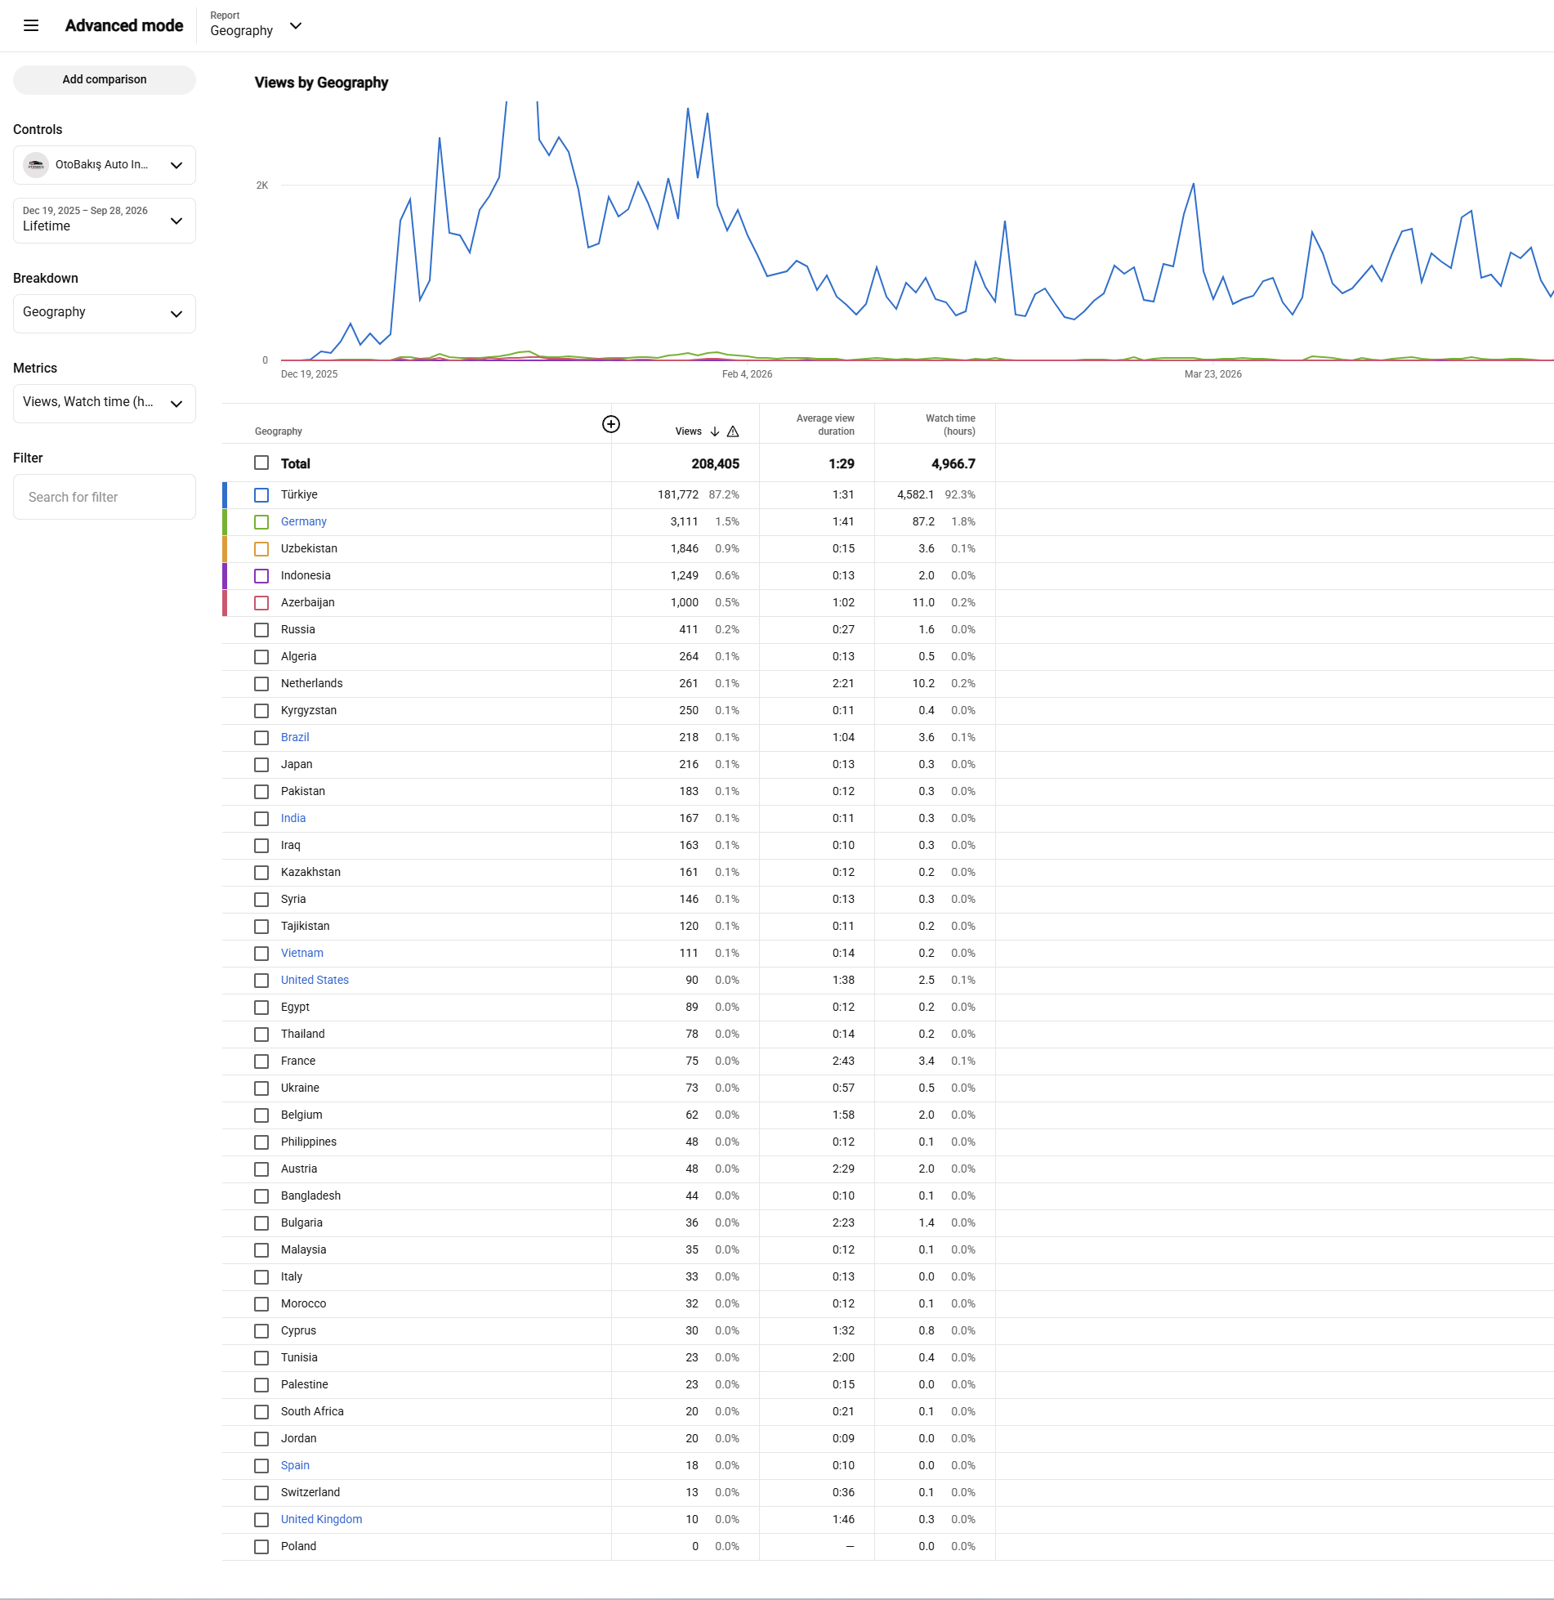Toggle the Uzbekistan checkbox
This screenshot has height=1600, width=1554.
[261, 549]
